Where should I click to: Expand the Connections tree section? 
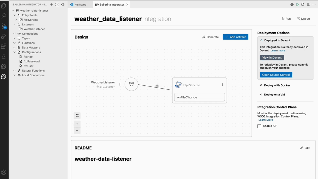[x=15, y=34]
